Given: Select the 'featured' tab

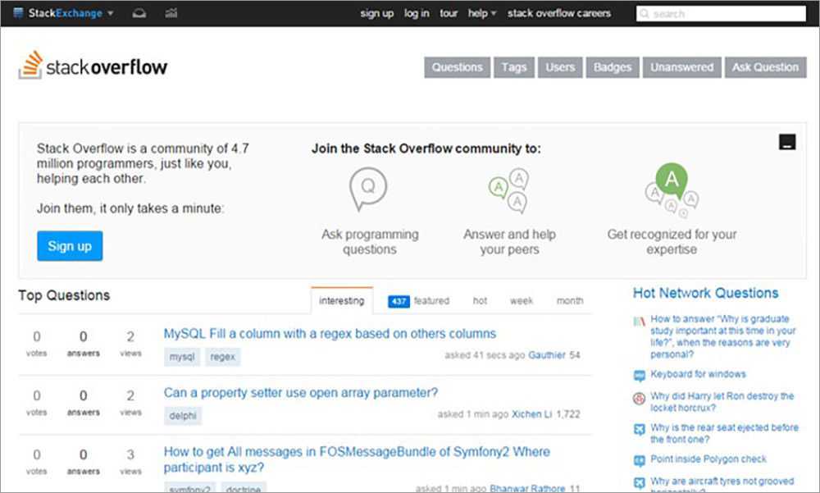Looking at the screenshot, I should pyautogui.click(x=431, y=301).
